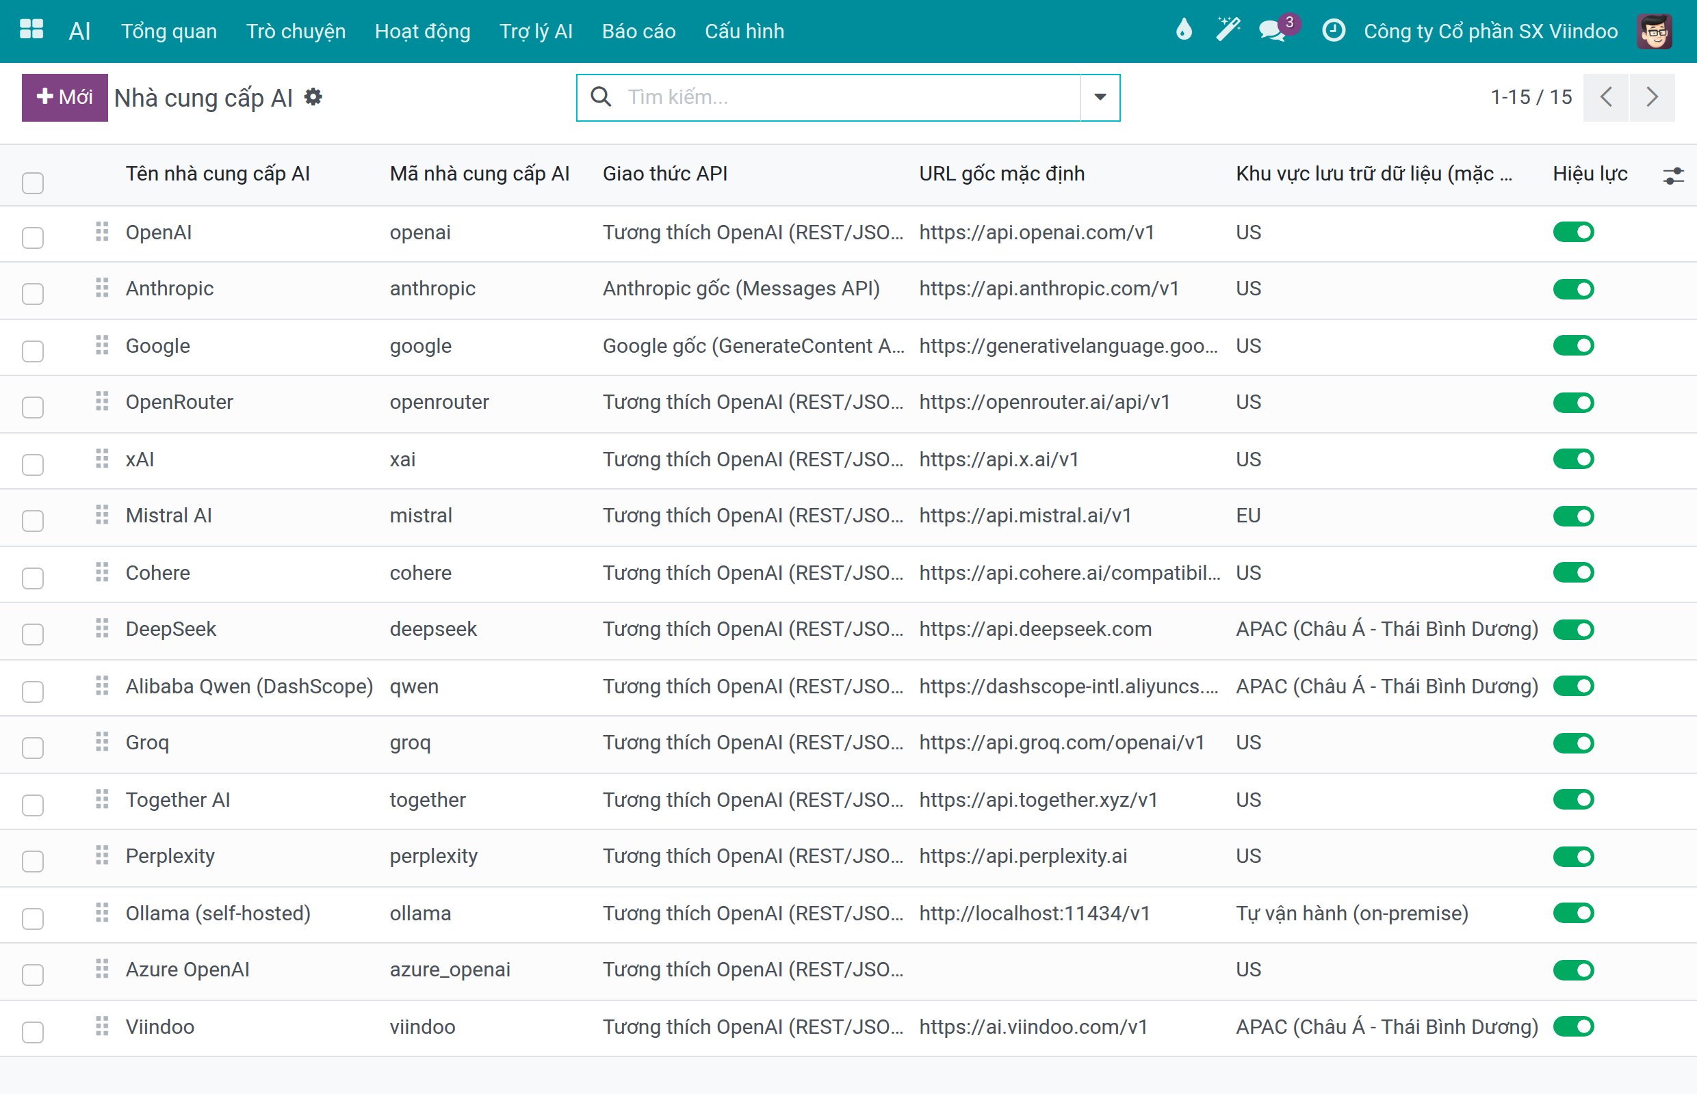The image size is (1697, 1094).
Task: Click the magic wand icon in top bar
Action: click(x=1228, y=30)
